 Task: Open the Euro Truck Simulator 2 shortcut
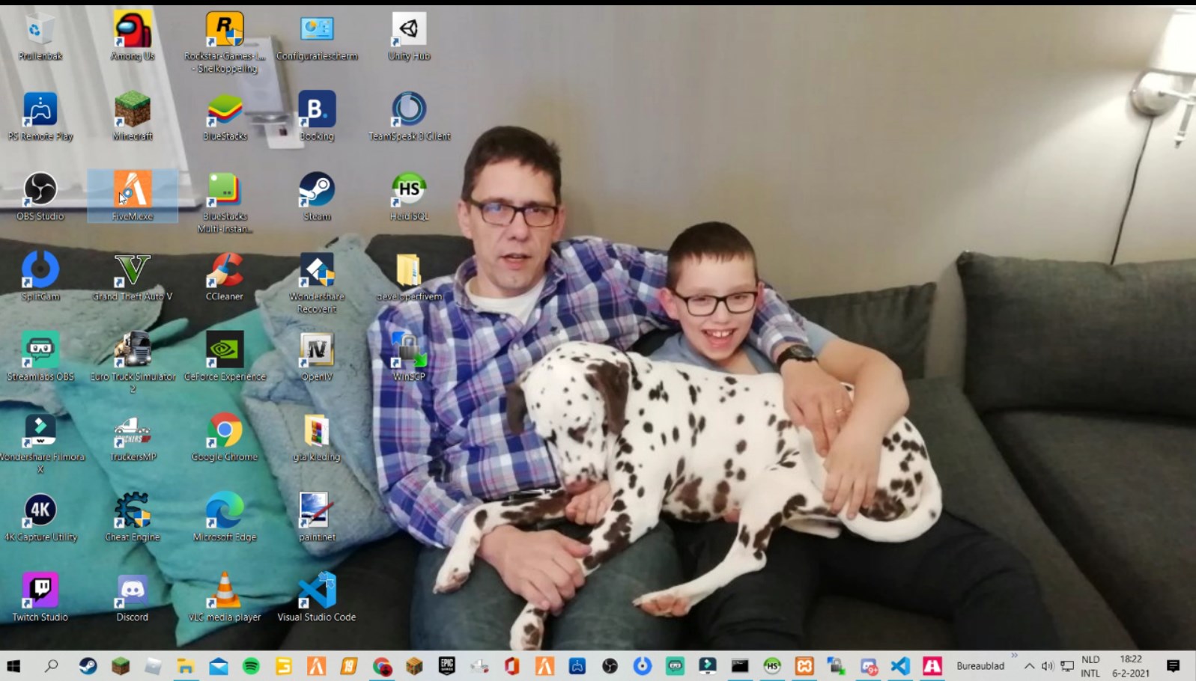tap(133, 351)
